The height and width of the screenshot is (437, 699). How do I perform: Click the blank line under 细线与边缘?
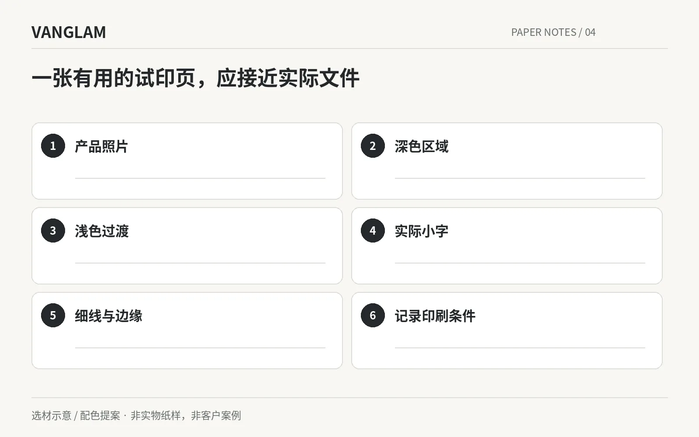200,347
